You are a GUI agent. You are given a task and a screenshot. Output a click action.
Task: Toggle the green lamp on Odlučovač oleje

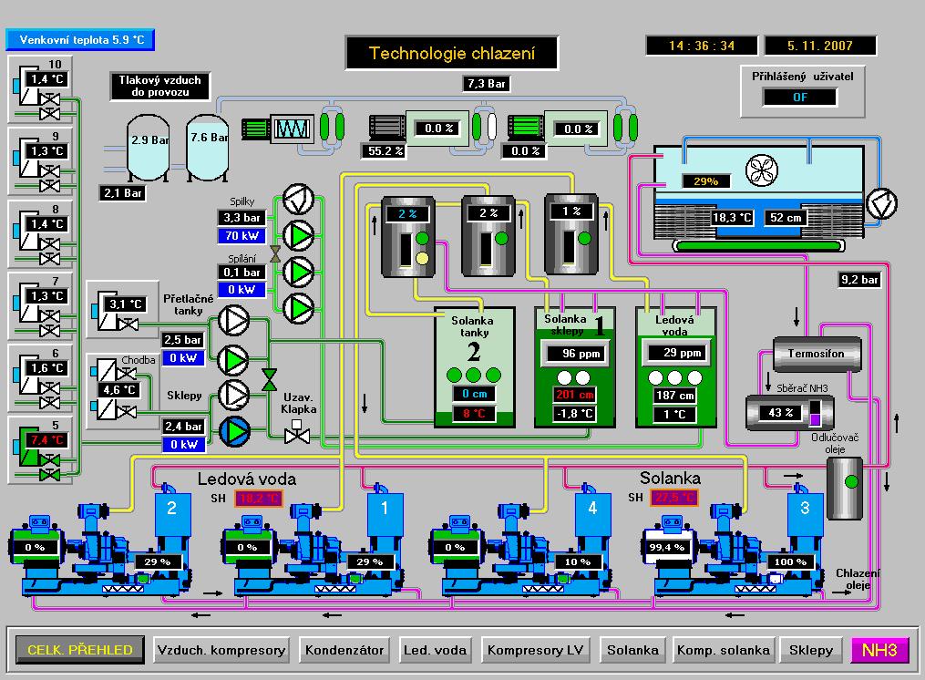click(x=850, y=481)
